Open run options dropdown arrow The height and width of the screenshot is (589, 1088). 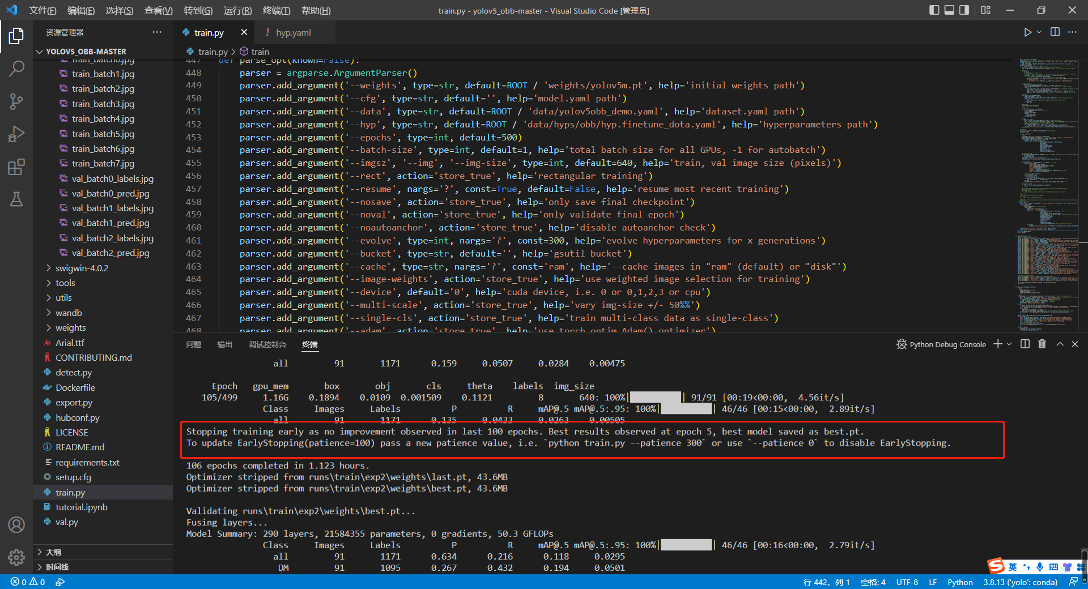[x=1039, y=32]
